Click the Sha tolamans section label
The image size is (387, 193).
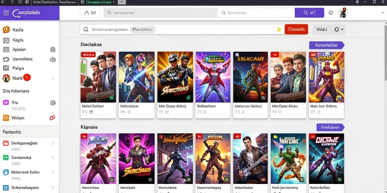[x=16, y=91]
